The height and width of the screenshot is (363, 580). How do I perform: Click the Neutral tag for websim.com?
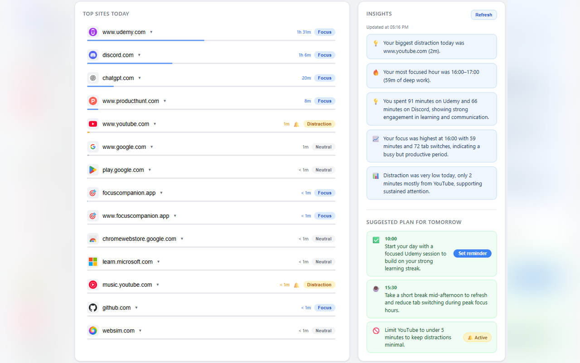pos(324,331)
